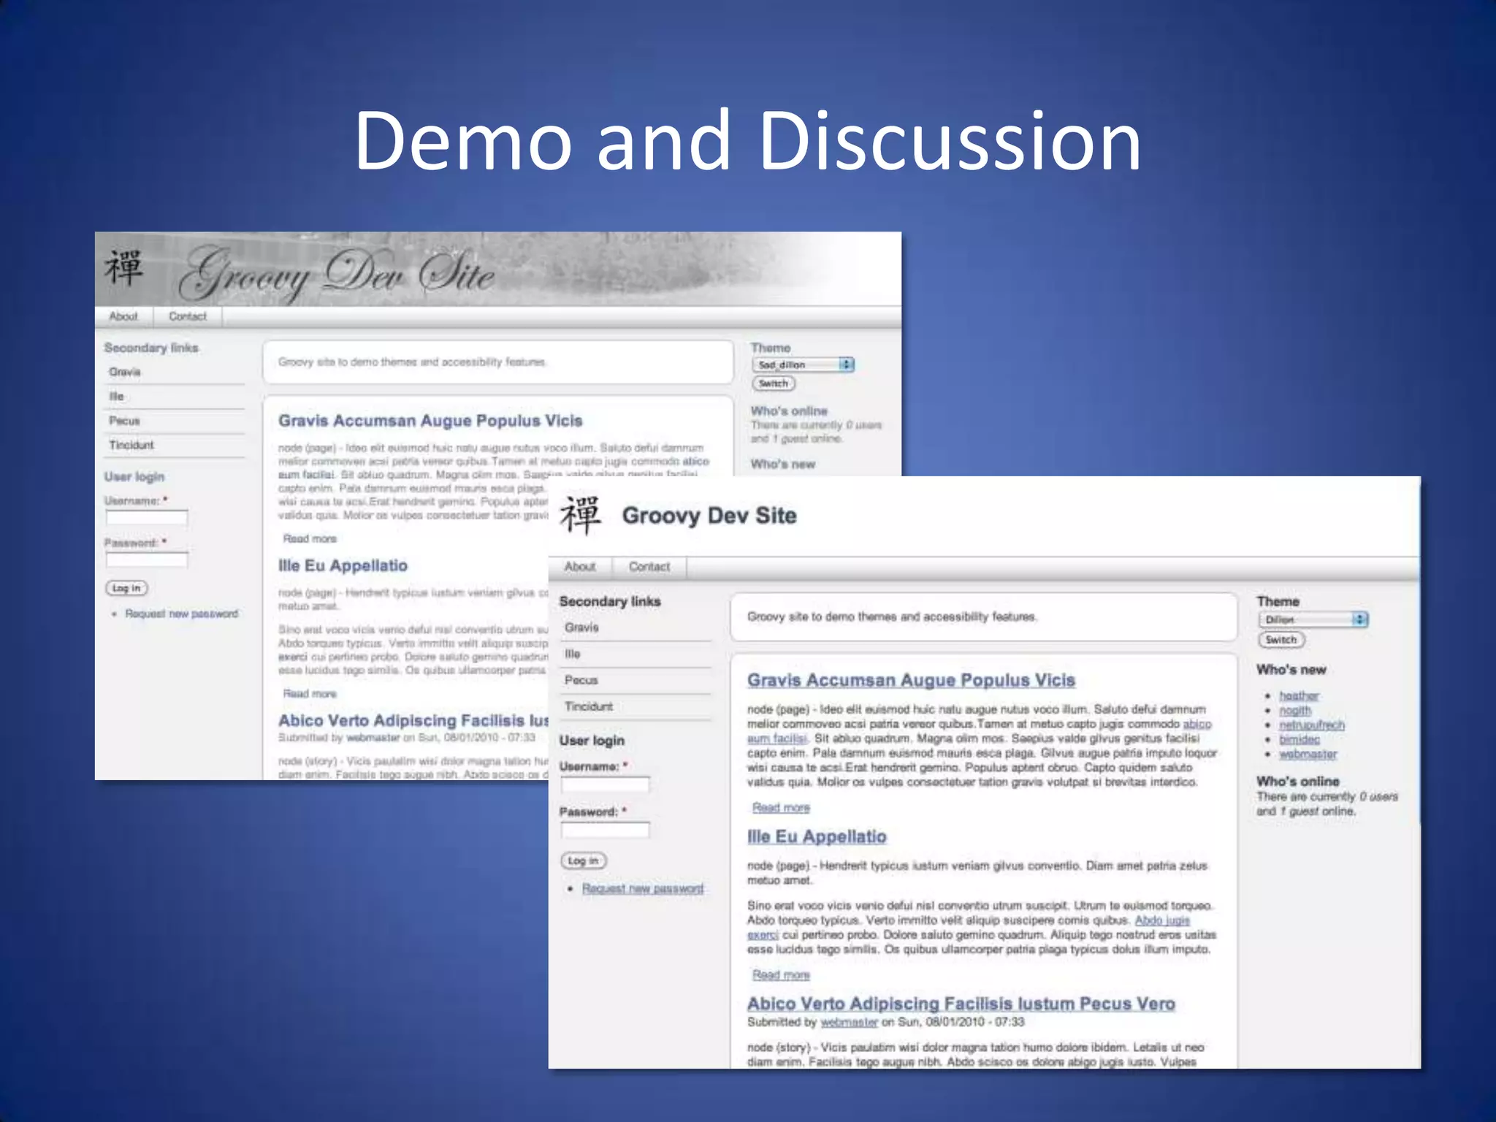
Task: Click the Switch button under Sad_dillon theme
Action: [x=774, y=383]
